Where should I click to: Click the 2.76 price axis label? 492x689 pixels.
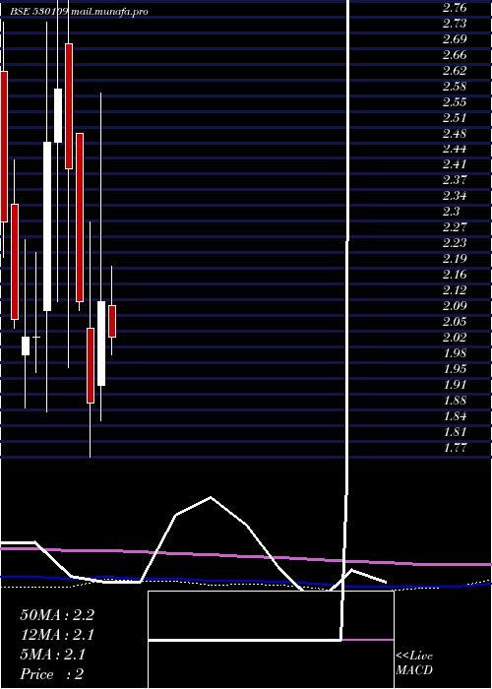click(455, 8)
